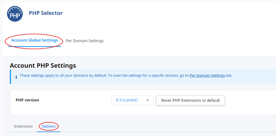The image size is (276, 136).
Task: Click the 'Account PHP Settings' heading
Action: click(x=43, y=65)
